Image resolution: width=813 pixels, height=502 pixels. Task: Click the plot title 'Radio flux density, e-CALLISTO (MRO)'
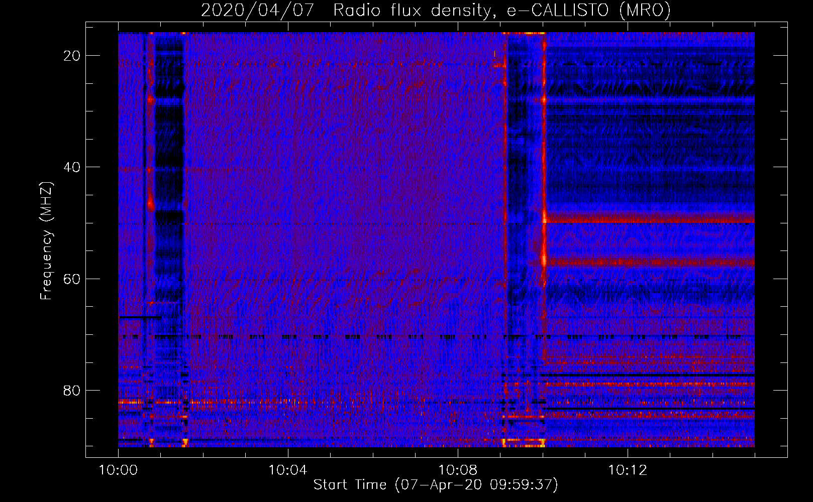click(x=502, y=11)
